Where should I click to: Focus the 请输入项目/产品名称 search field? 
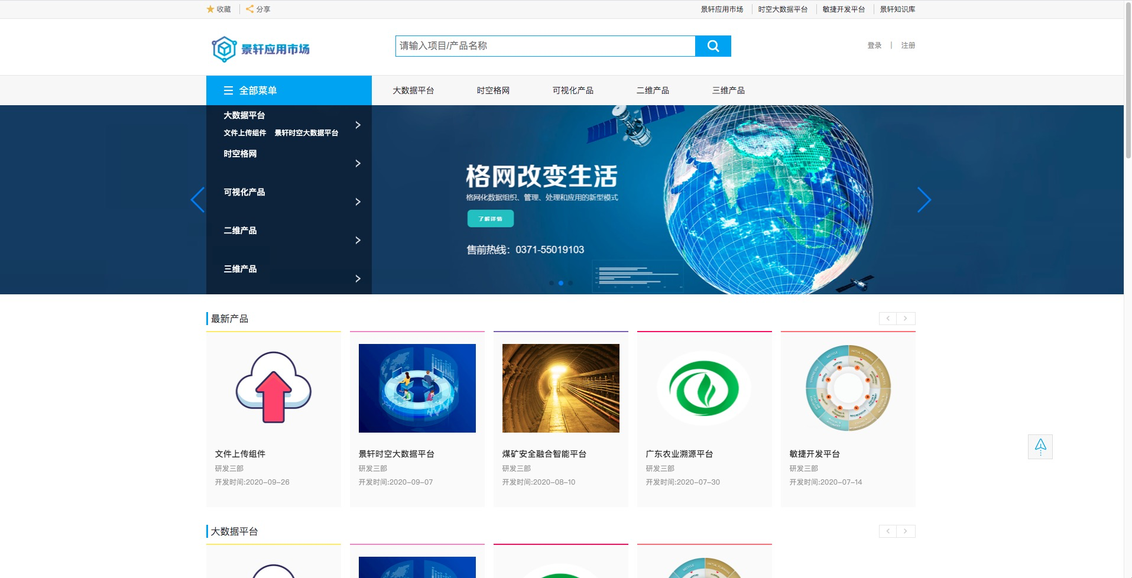coord(545,46)
